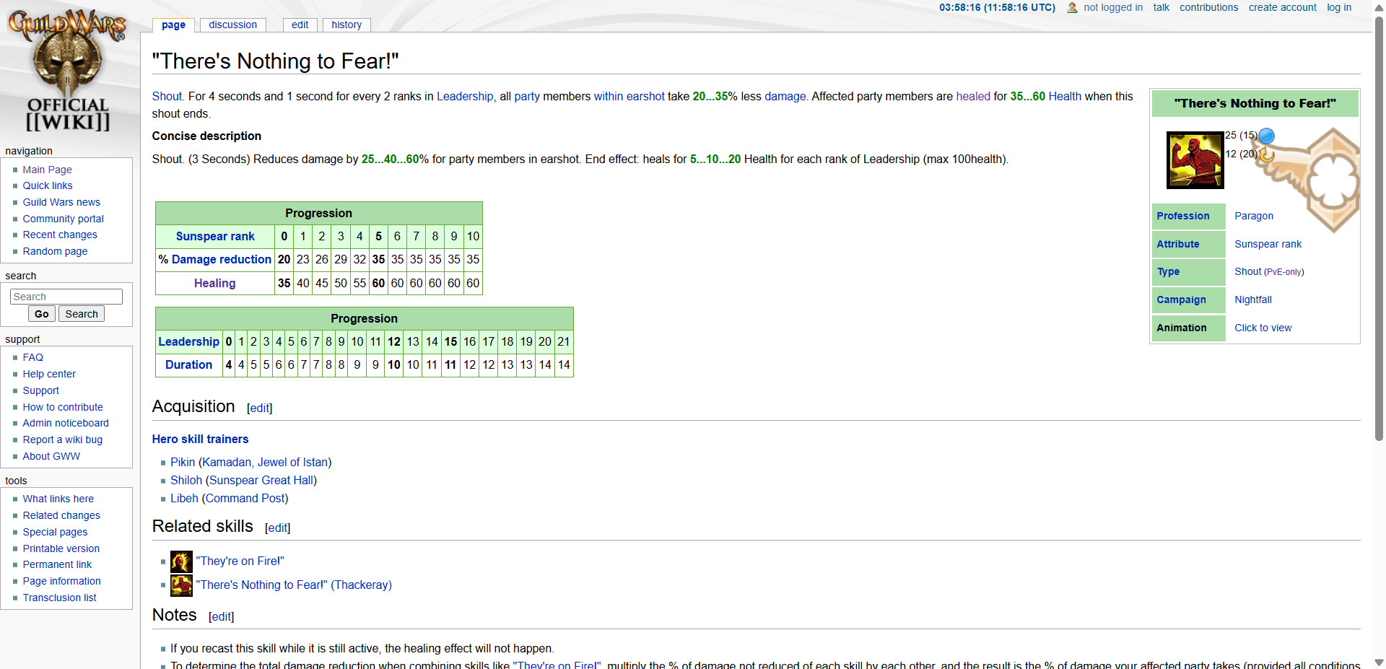Click the Profession label in infobox
This screenshot has width=1386, height=669.
click(x=1182, y=216)
